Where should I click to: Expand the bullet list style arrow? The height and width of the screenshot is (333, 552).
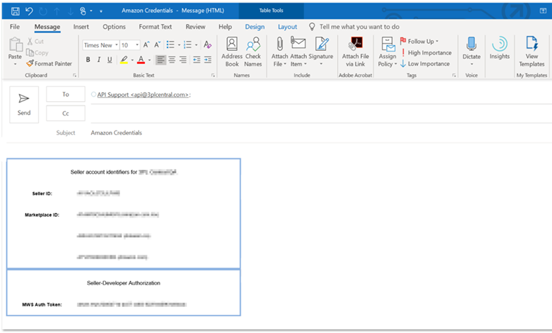[x=179, y=45]
